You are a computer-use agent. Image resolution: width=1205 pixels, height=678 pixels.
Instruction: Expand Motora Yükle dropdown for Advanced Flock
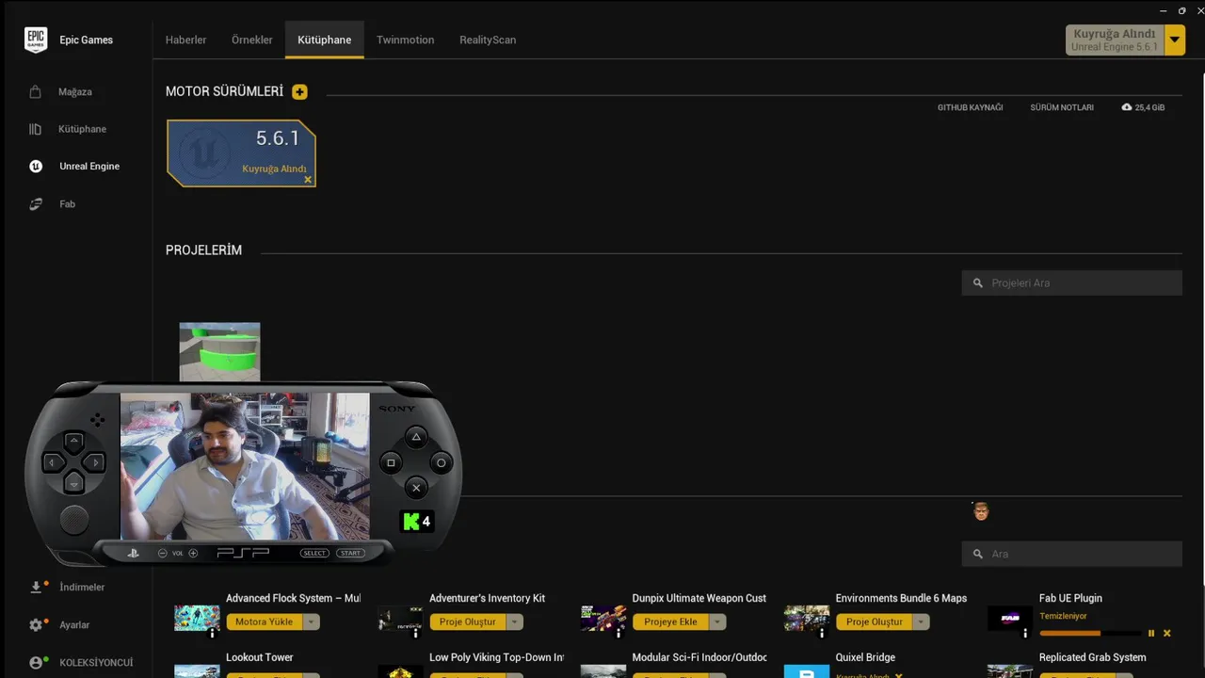pyautogui.click(x=311, y=621)
